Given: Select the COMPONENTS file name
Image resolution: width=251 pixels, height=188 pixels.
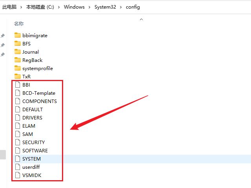Looking at the screenshot, I should (x=40, y=101).
